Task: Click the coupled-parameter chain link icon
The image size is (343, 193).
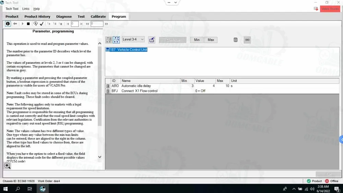Action: coord(247,40)
